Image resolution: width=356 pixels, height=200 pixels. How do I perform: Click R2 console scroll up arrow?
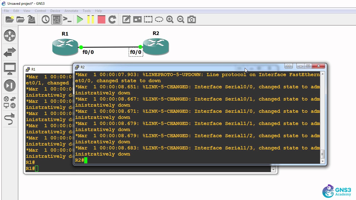pyautogui.click(x=323, y=74)
